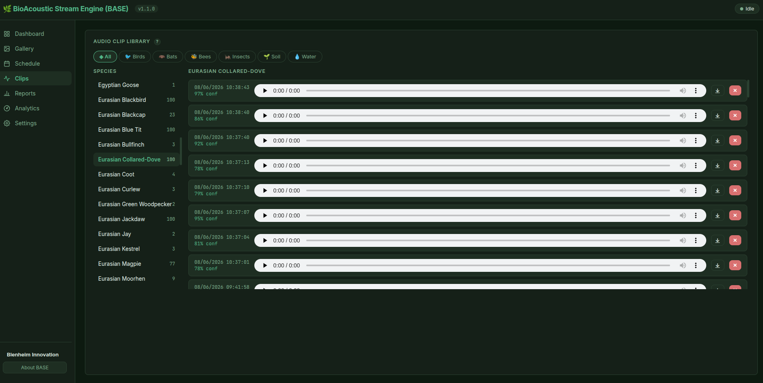Seek within the 10:38:43 clip progress bar

(x=488, y=91)
